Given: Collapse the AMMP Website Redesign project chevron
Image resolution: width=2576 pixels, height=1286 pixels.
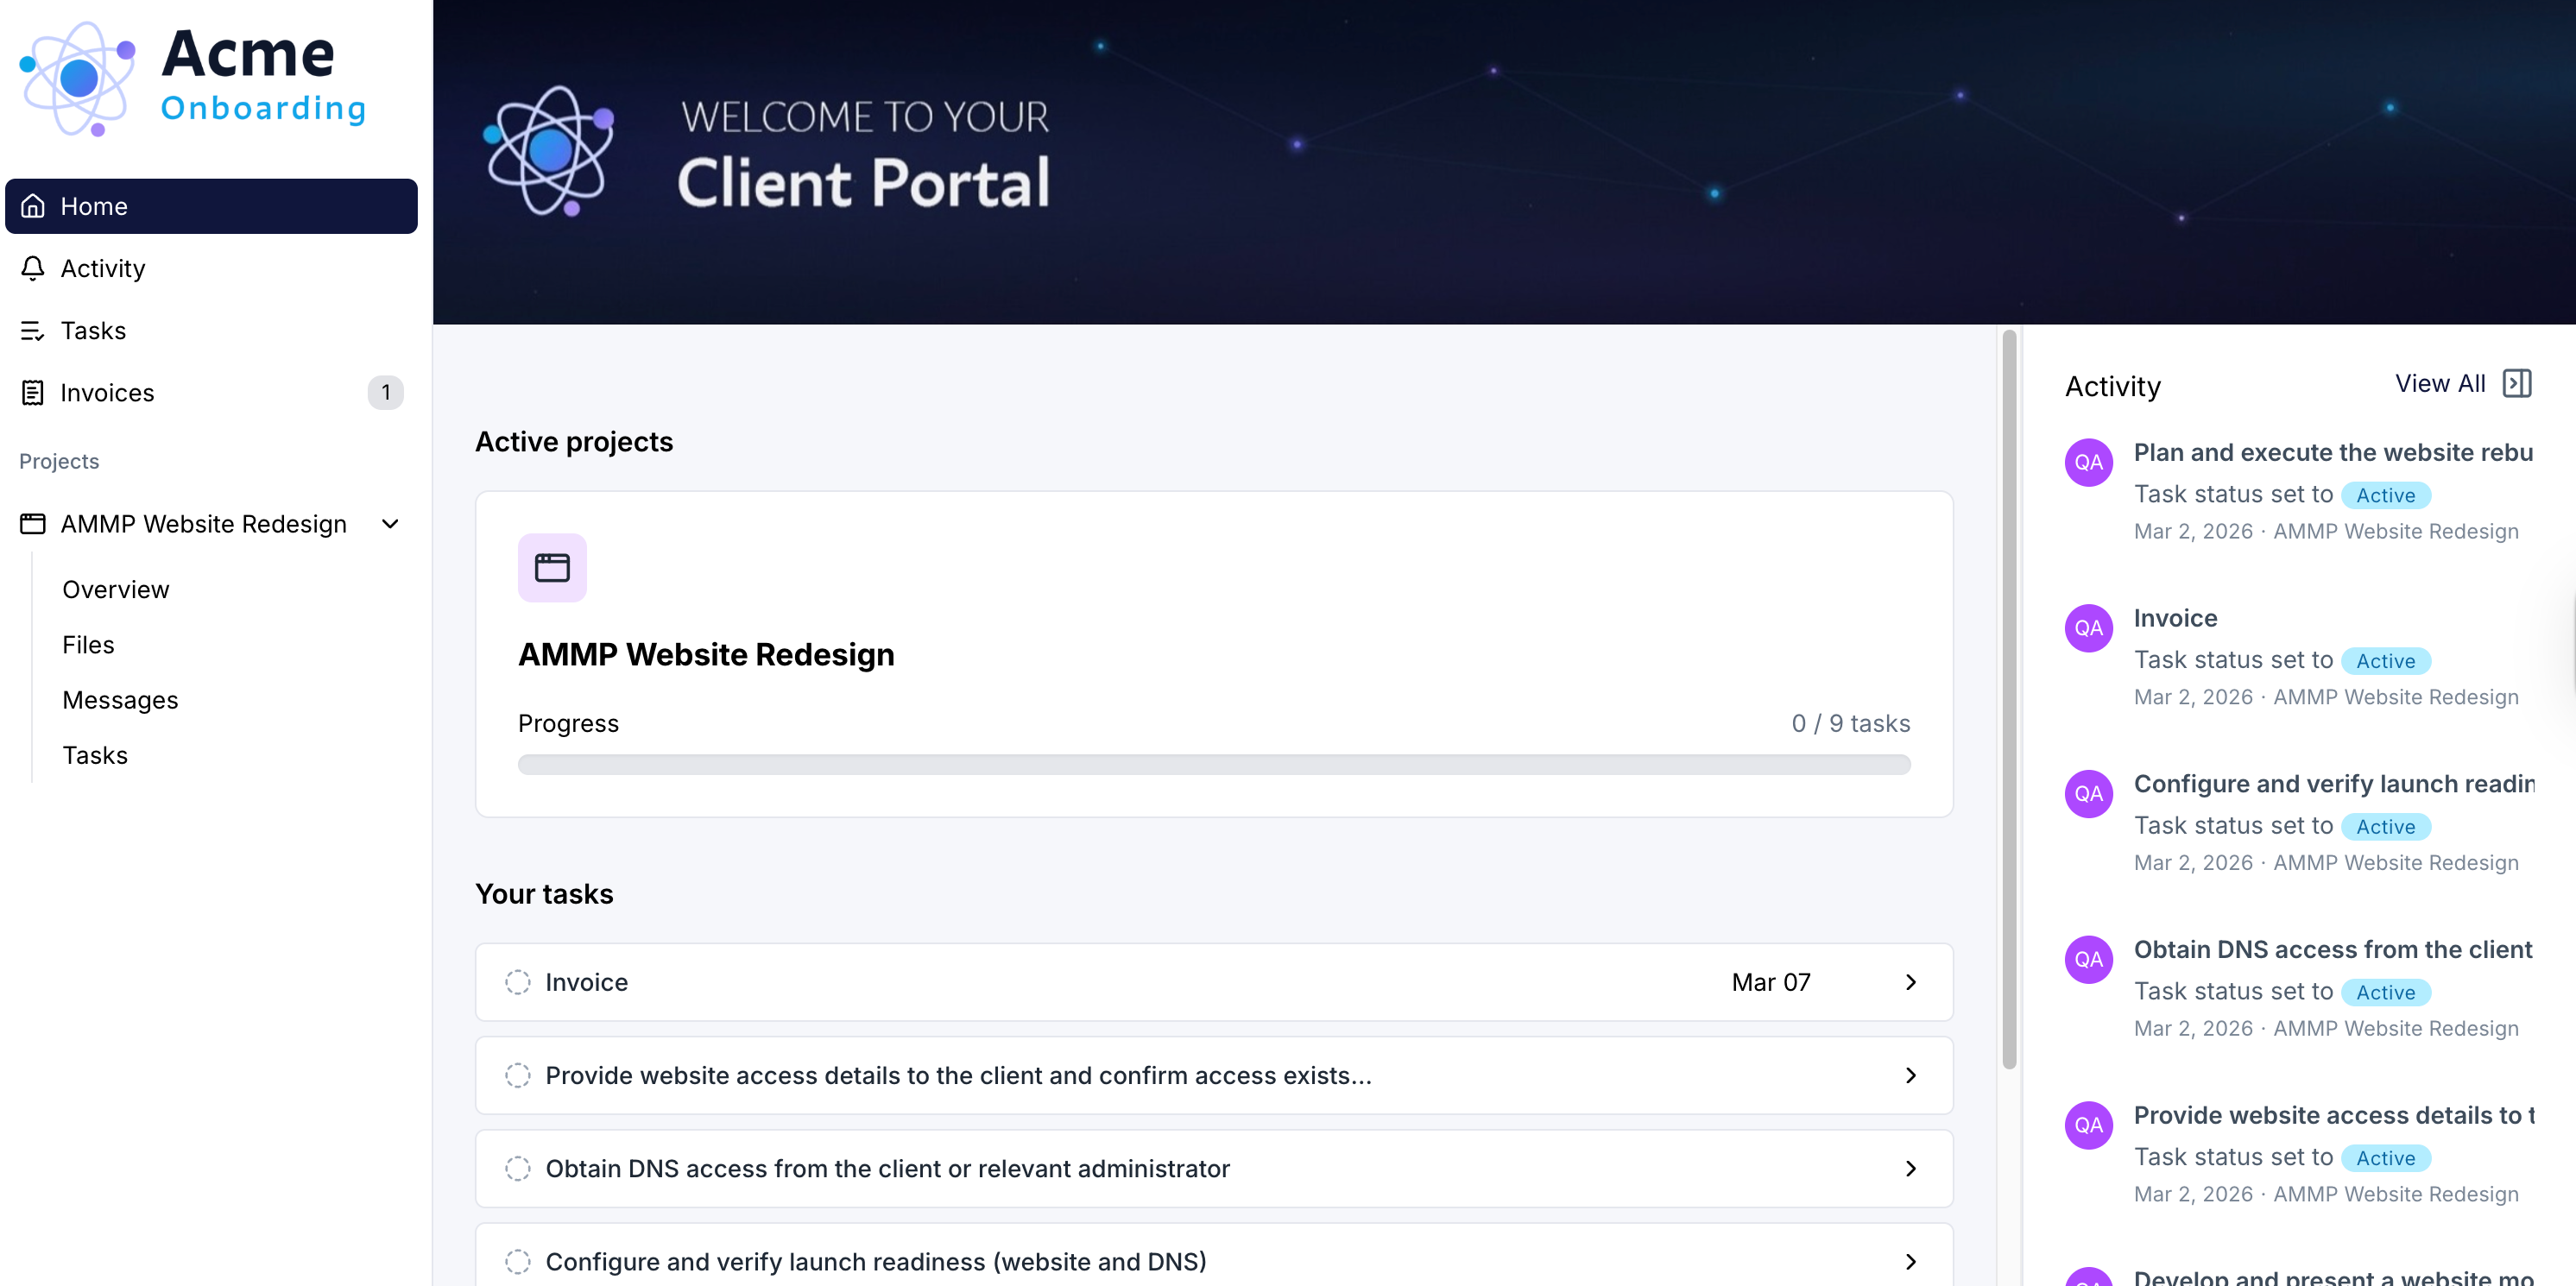Looking at the screenshot, I should click(x=390, y=524).
